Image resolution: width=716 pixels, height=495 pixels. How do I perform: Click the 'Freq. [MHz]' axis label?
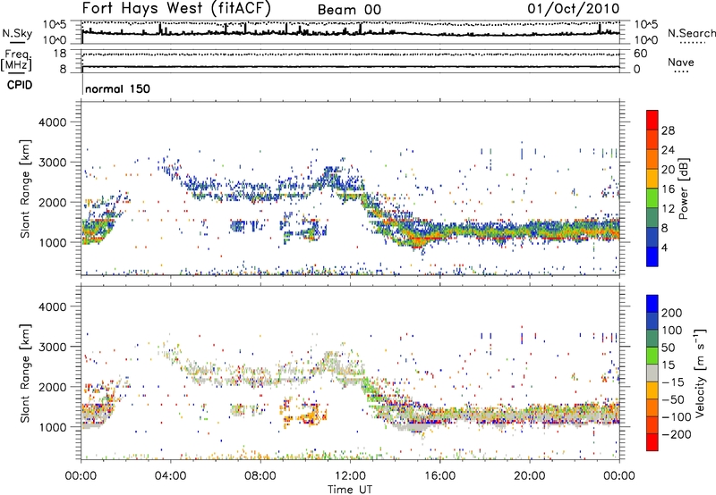click(16, 61)
